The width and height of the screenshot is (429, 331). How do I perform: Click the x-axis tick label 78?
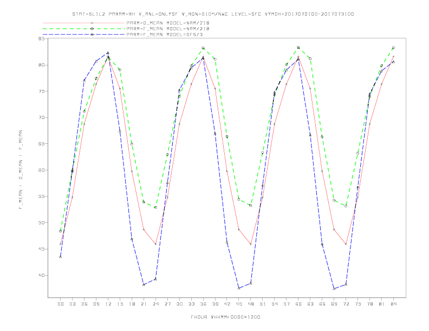pos(370,304)
